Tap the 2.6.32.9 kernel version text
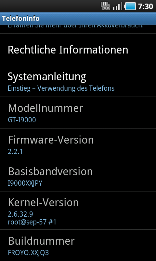156x261 pixels. 20,214
